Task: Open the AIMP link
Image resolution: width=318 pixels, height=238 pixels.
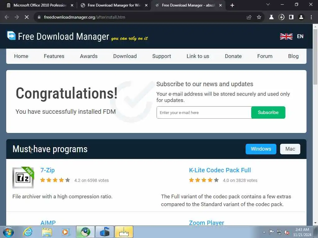Action: click(x=48, y=223)
